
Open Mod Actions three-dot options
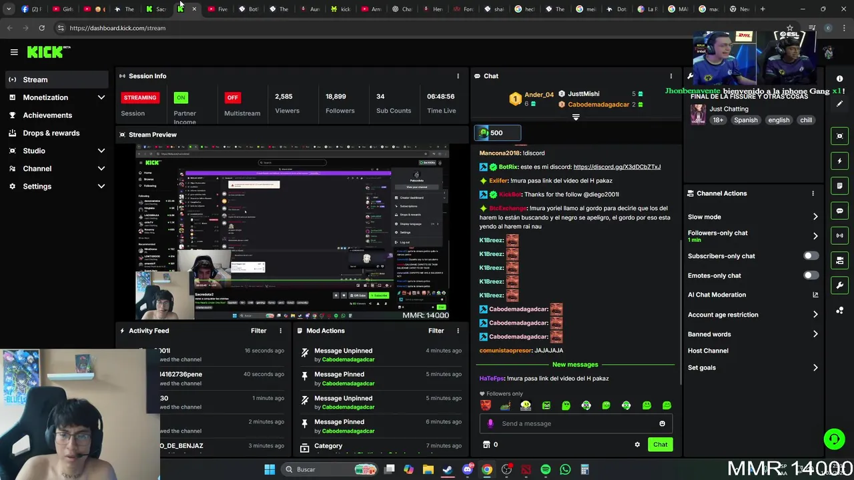click(458, 331)
